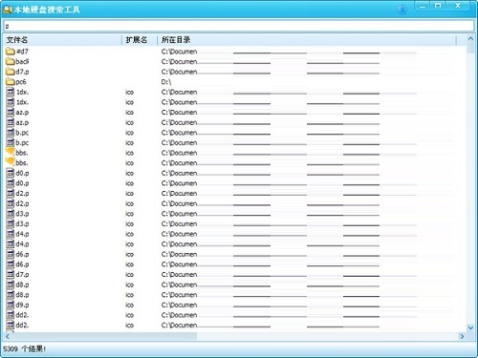The width and height of the screenshot is (478, 358).
Task: Sort by the 扩展名 column header
Action: [x=140, y=40]
